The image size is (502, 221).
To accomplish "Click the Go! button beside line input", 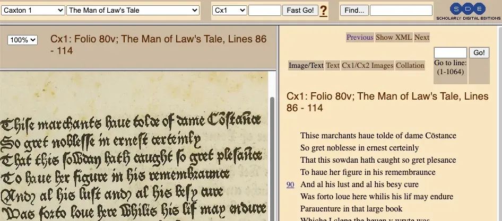I will pyautogui.click(x=479, y=53).
